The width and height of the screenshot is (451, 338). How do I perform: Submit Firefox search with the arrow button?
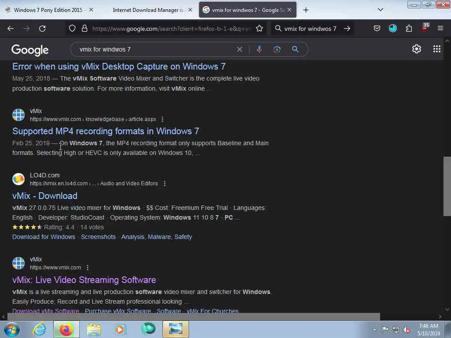coord(347,29)
